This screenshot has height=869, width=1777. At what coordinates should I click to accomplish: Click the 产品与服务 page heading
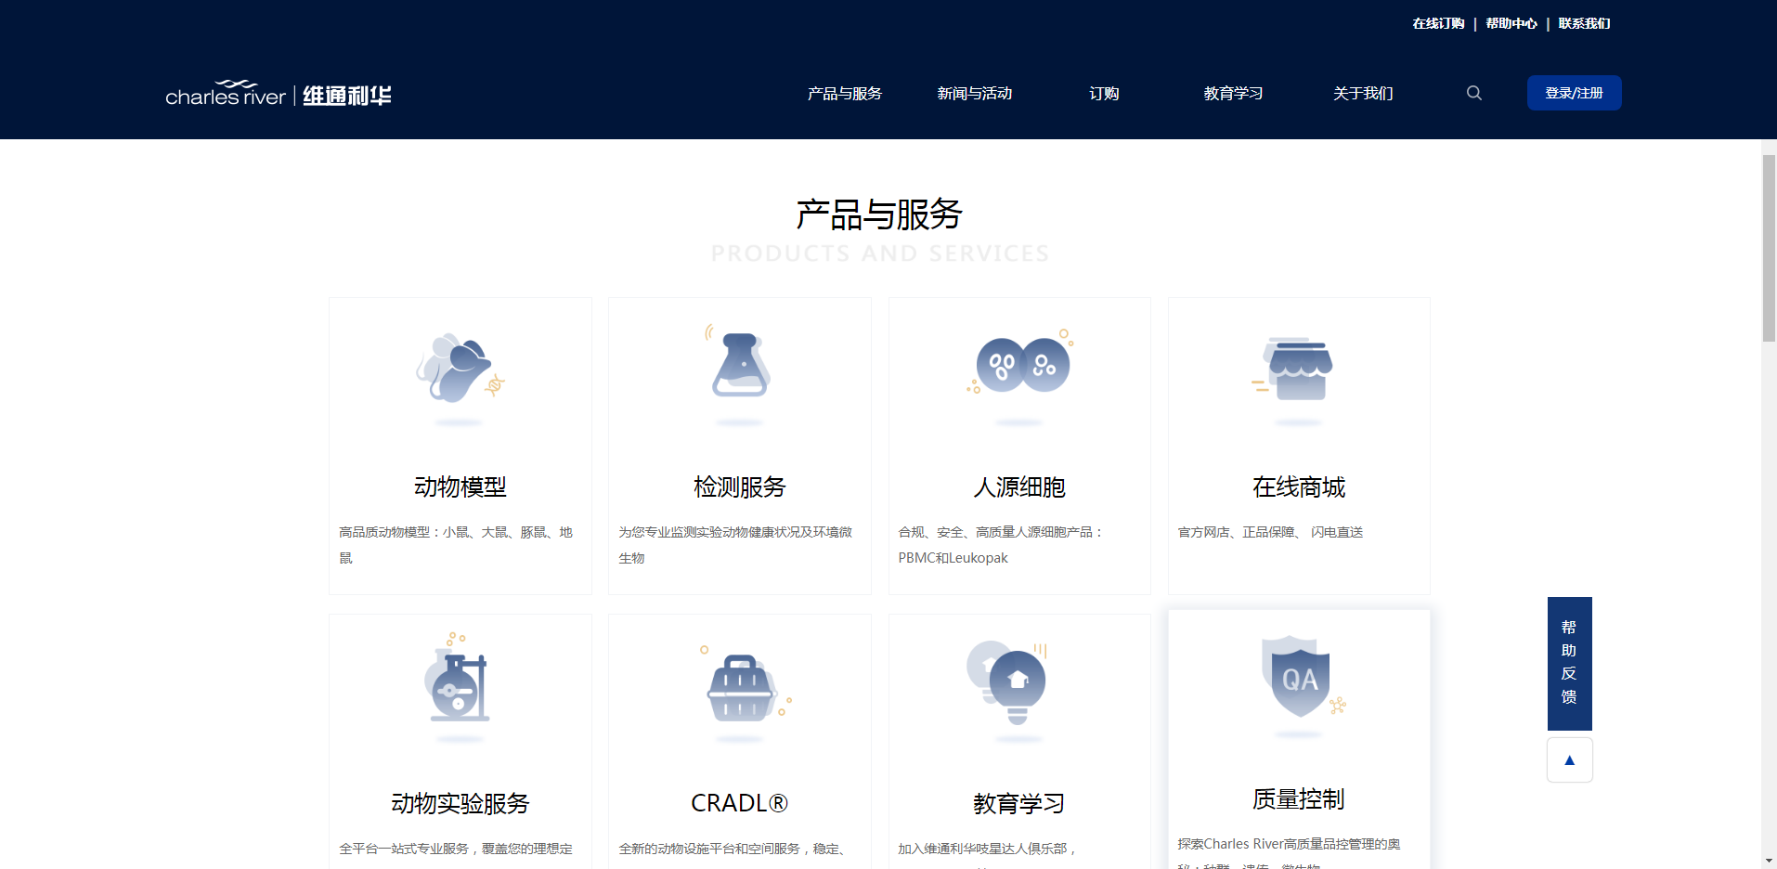click(x=879, y=214)
